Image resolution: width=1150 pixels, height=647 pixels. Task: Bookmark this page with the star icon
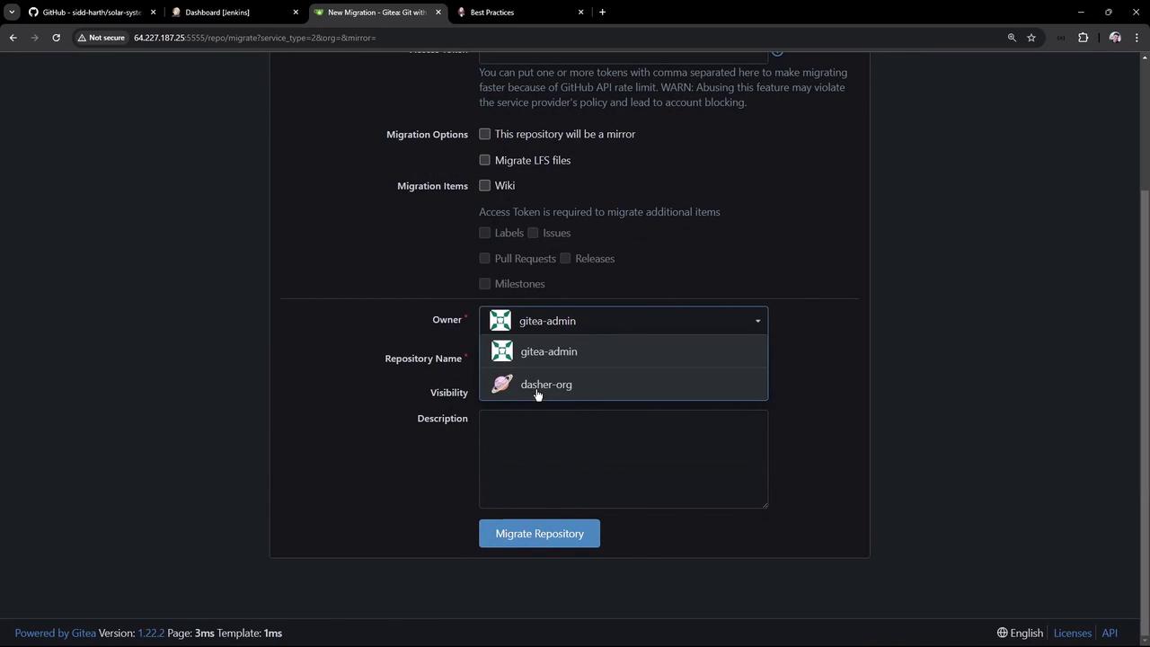pos(1031,38)
